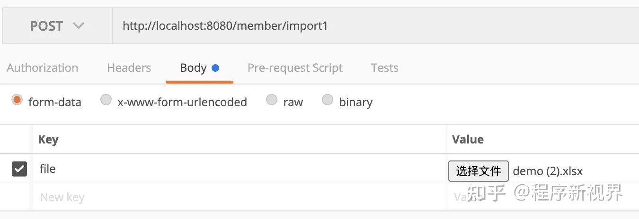
Task: Click the file key name field
Action: 237,169
